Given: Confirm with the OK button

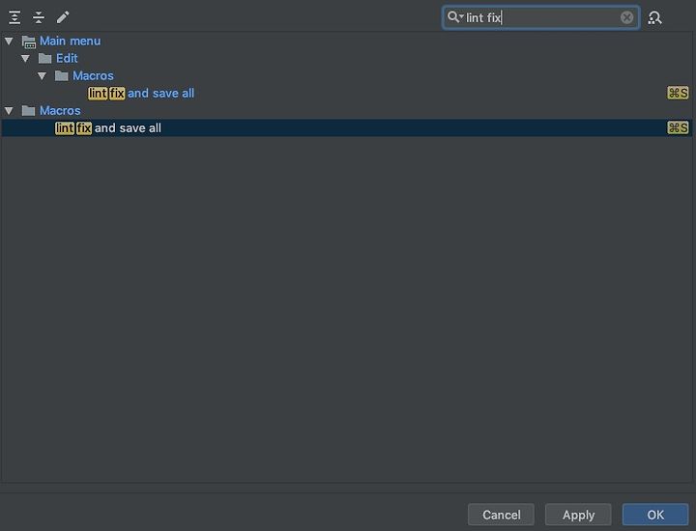Looking at the screenshot, I should tap(655, 515).
